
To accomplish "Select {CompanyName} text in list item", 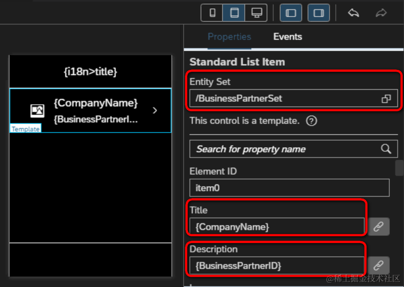I will pyautogui.click(x=96, y=103).
